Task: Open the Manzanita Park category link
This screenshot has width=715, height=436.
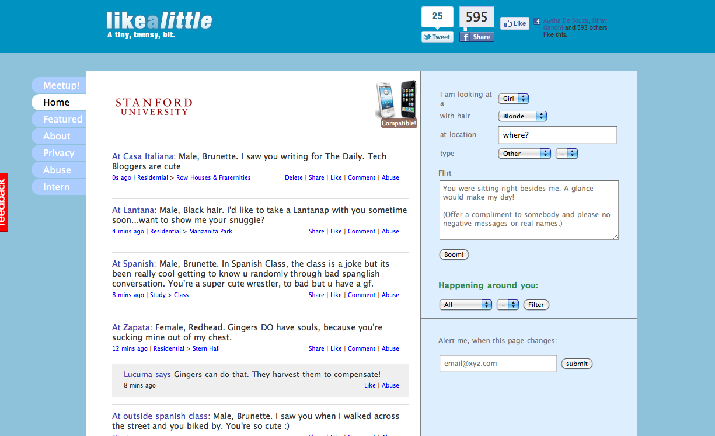Action: (x=211, y=231)
